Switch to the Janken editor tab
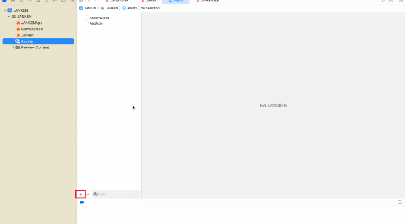405x224 pixels. (x=148, y=1)
